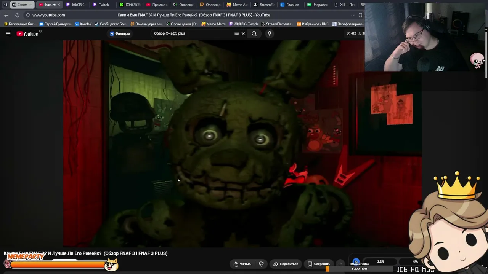Reload the current page

(x=17, y=15)
